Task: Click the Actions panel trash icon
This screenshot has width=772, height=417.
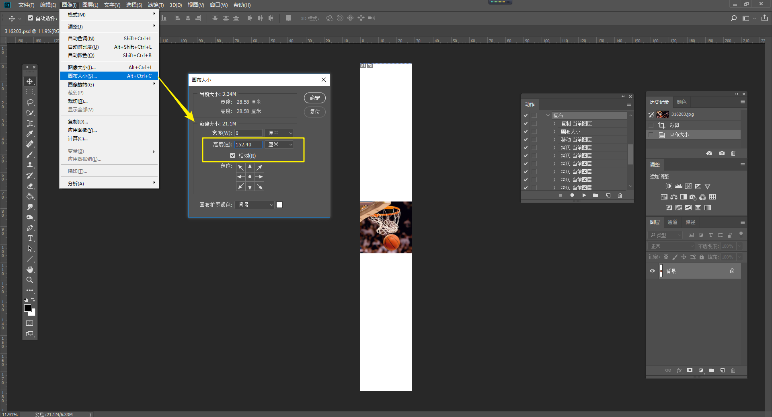Action: [620, 195]
